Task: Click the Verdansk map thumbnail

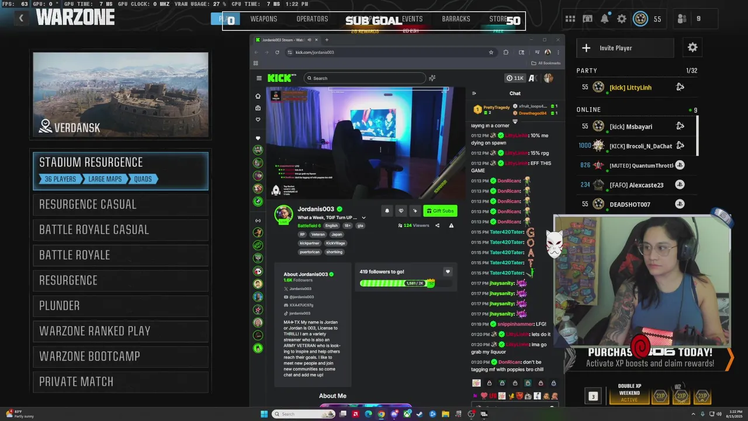Action: point(120,95)
